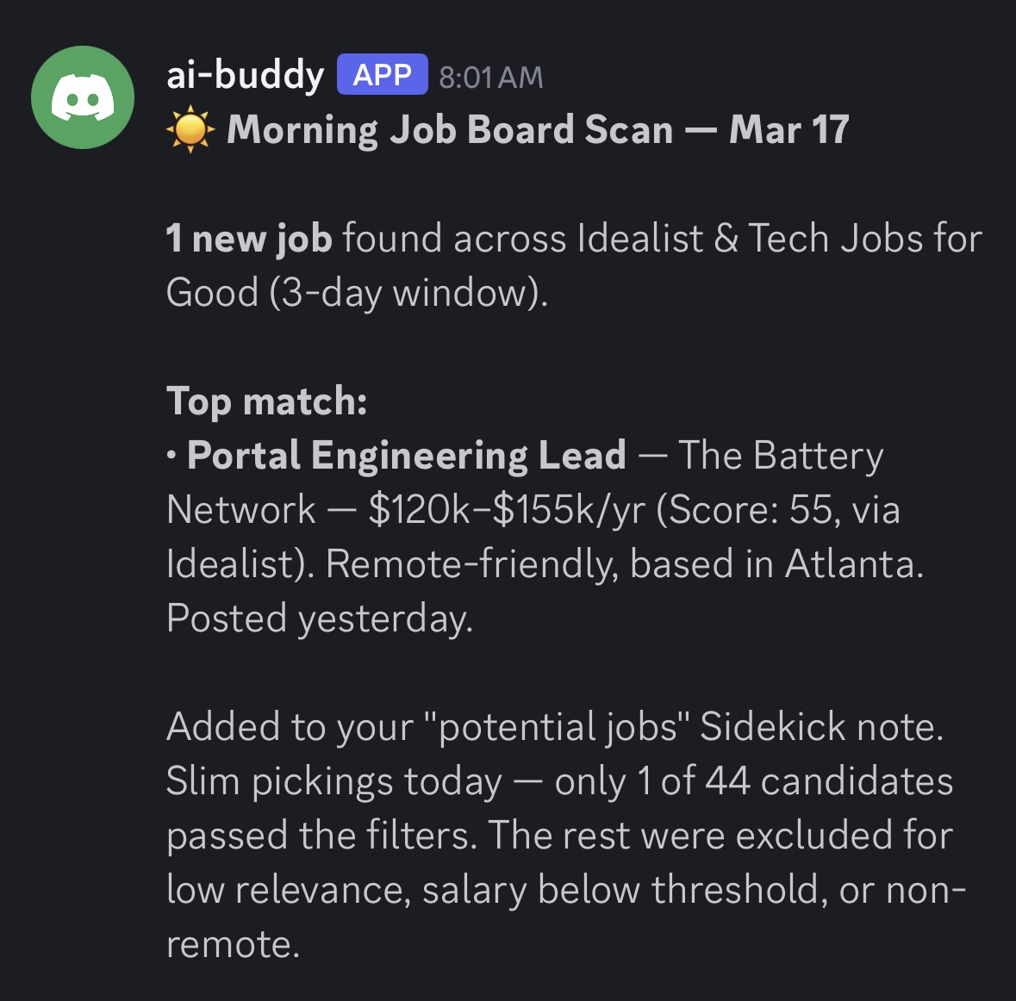The image size is (1016, 1001).
Task: Click the "Posted yesterday." text
Action: point(320,619)
